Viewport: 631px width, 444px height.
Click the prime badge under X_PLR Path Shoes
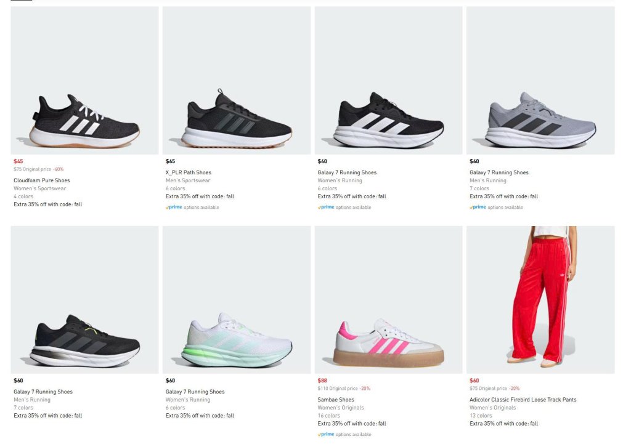173,208
